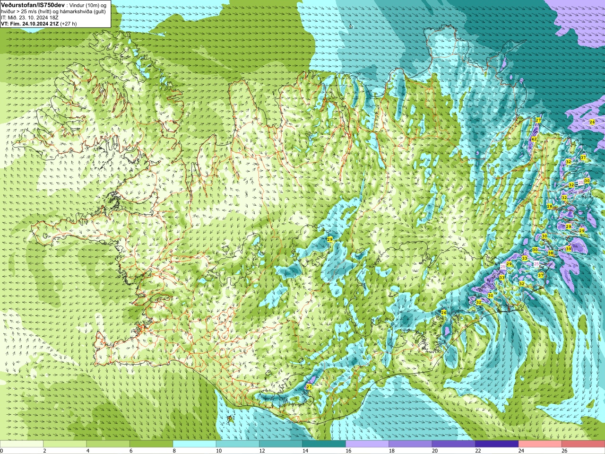The image size is (605, 454).
Task: Select the 8–10 m/s light cyan swatch
Action: [194, 444]
